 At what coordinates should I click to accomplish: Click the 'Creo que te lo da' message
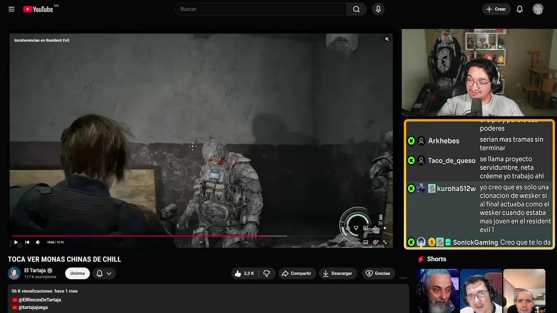pyautogui.click(x=525, y=243)
